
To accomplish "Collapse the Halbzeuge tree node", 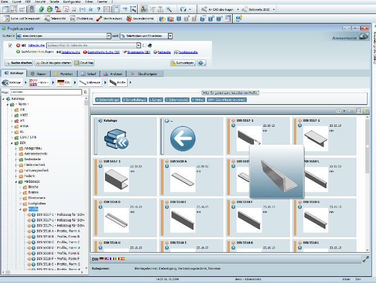I will point(16,181).
